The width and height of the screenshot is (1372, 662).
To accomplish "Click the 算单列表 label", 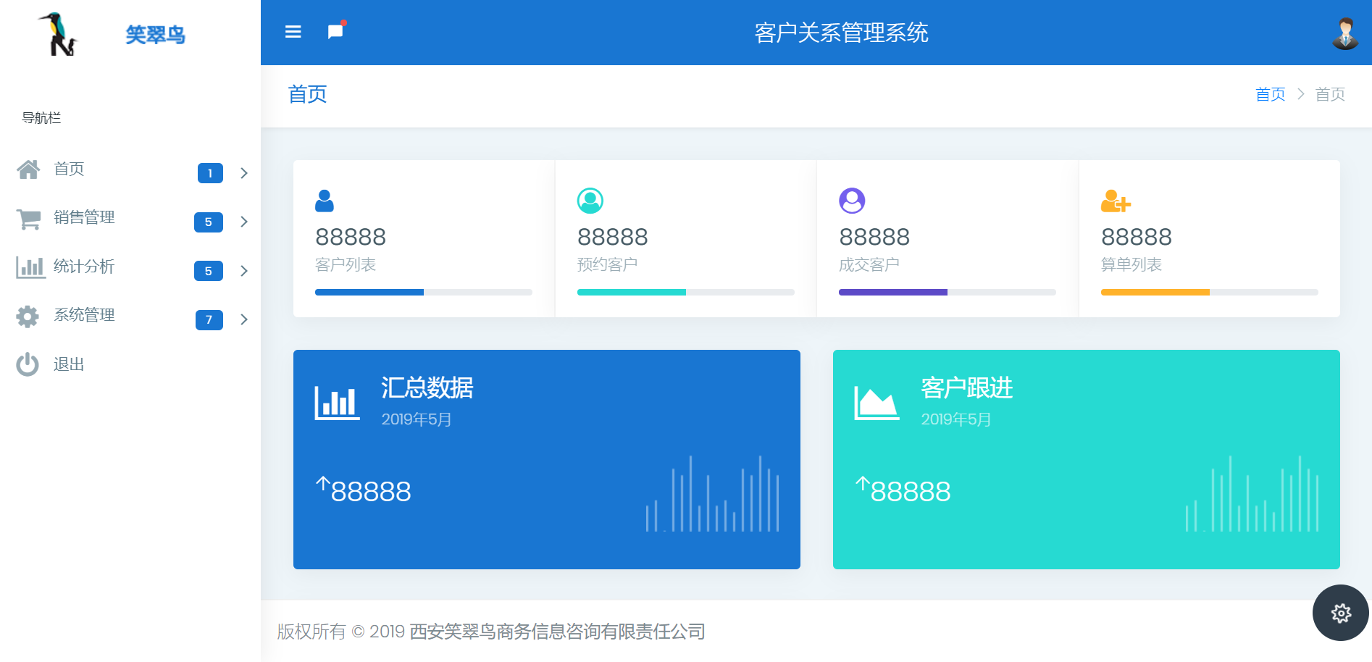I will (x=1132, y=265).
